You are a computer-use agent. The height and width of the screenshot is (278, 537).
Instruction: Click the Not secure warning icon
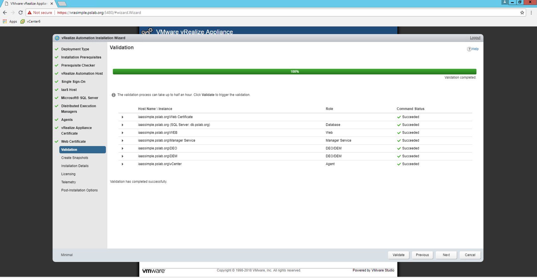tap(29, 13)
